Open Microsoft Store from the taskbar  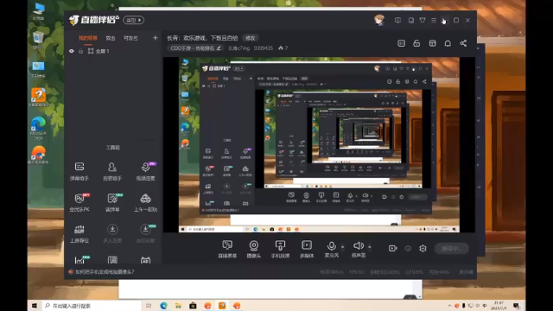[x=193, y=306]
